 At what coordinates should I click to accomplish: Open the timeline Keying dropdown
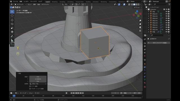(x=24, y=93)
